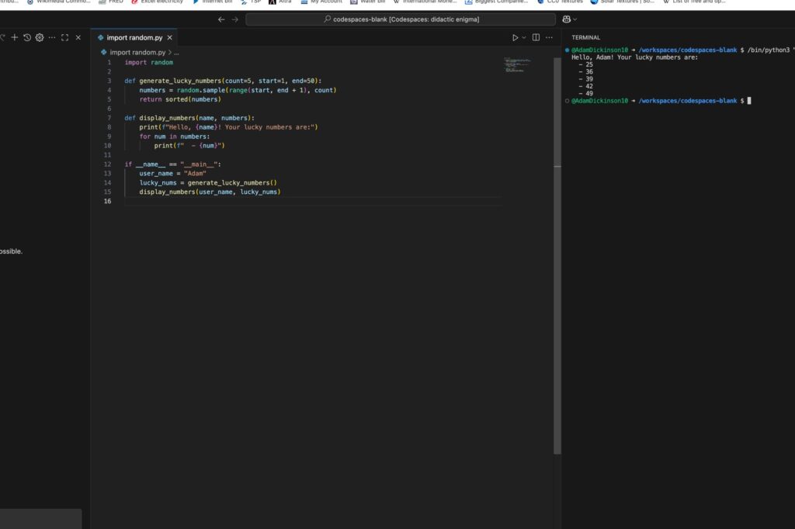The image size is (795, 529).
Task: Click the code minimap preview
Action: [517, 65]
